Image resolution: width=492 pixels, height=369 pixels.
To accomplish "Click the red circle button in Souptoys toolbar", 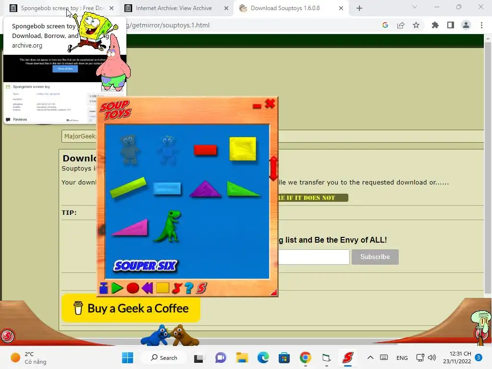I will (133, 288).
